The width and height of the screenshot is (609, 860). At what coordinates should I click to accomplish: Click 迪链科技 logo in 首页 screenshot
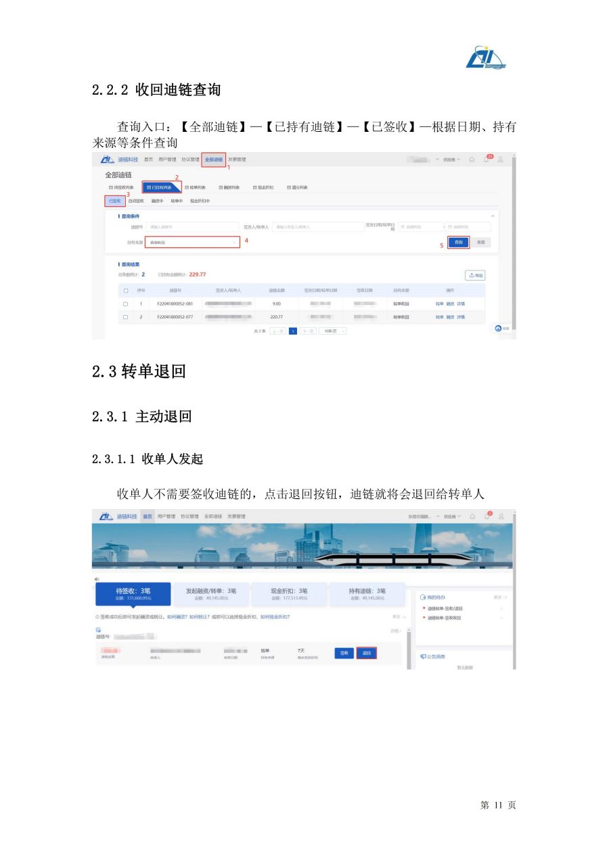coord(118,517)
